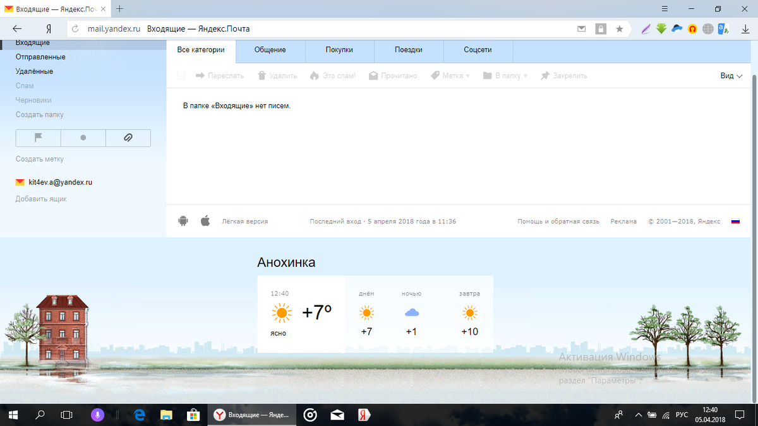Viewport: 758px width, 426px height.
Task: Open the site security lock icon
Action: tap(601, 28)
